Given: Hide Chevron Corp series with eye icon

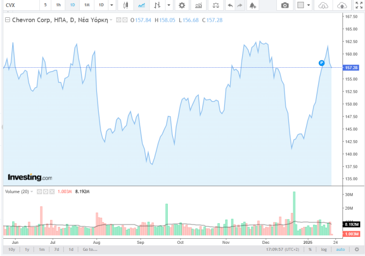Looking at the screenshot, I should coord(119,20).
